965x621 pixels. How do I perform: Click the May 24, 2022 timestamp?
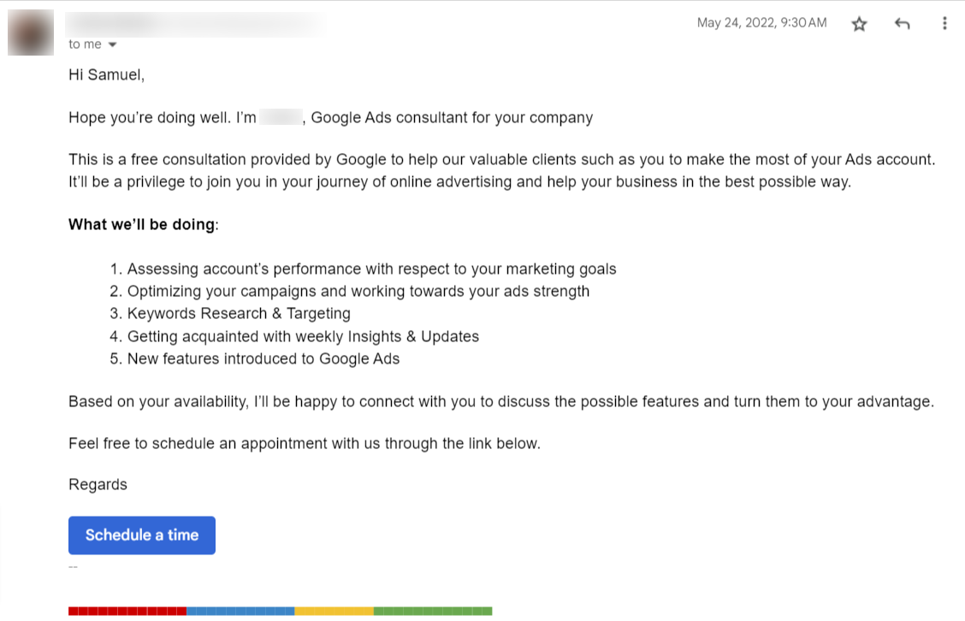pos(761,23)
